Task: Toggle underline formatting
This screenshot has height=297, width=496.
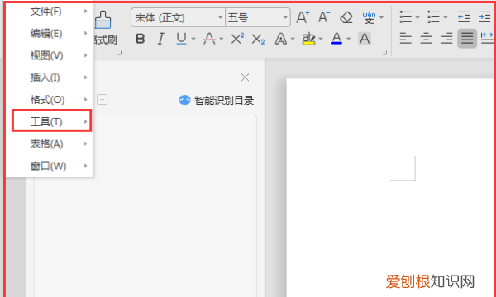Action: [181, 39]
